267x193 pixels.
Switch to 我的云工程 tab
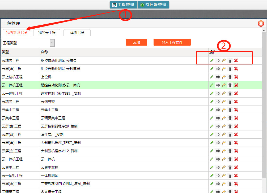47,33
